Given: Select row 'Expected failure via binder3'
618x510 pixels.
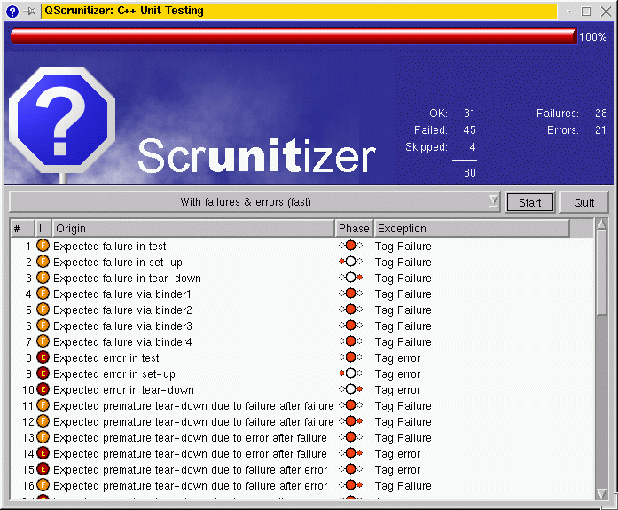Looking at the screenshot, I should click(x=122, y=326).
